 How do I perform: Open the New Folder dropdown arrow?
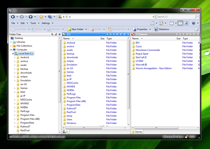coord(86,29)
